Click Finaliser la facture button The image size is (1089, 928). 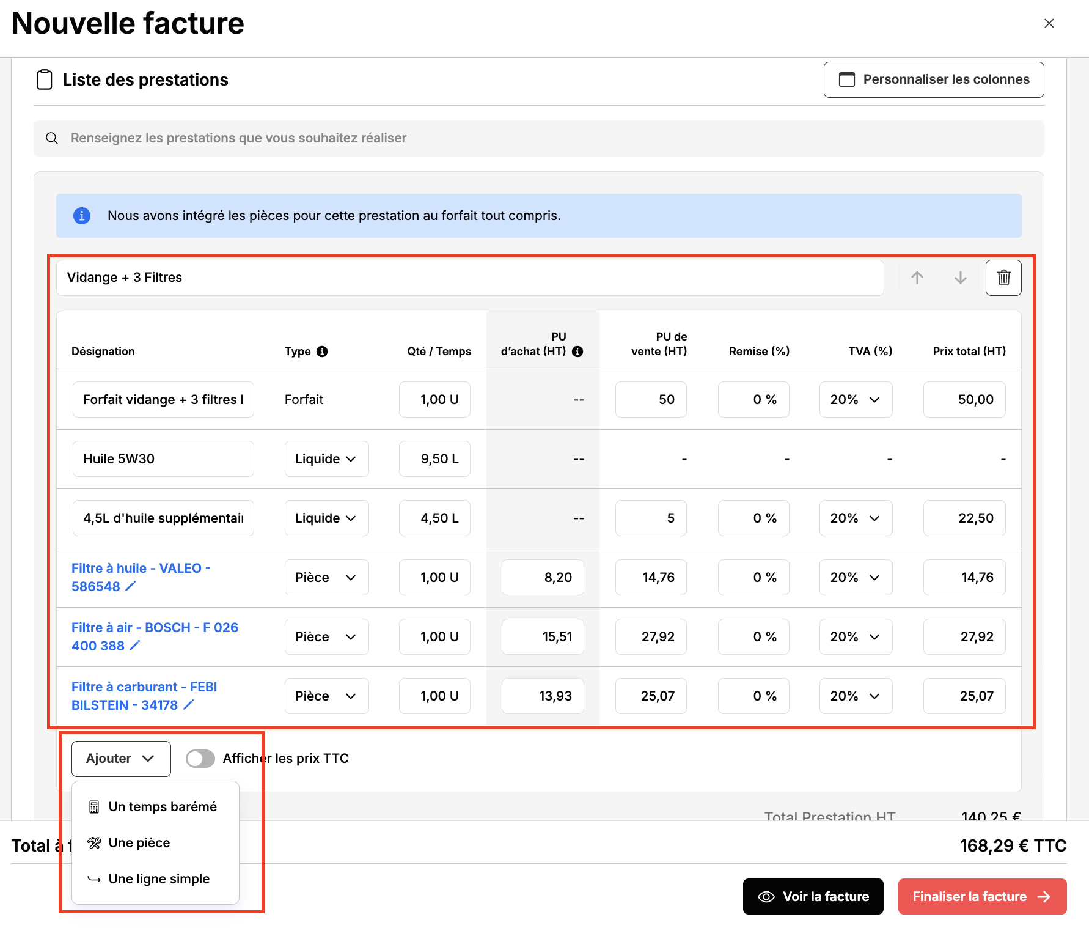982,897
